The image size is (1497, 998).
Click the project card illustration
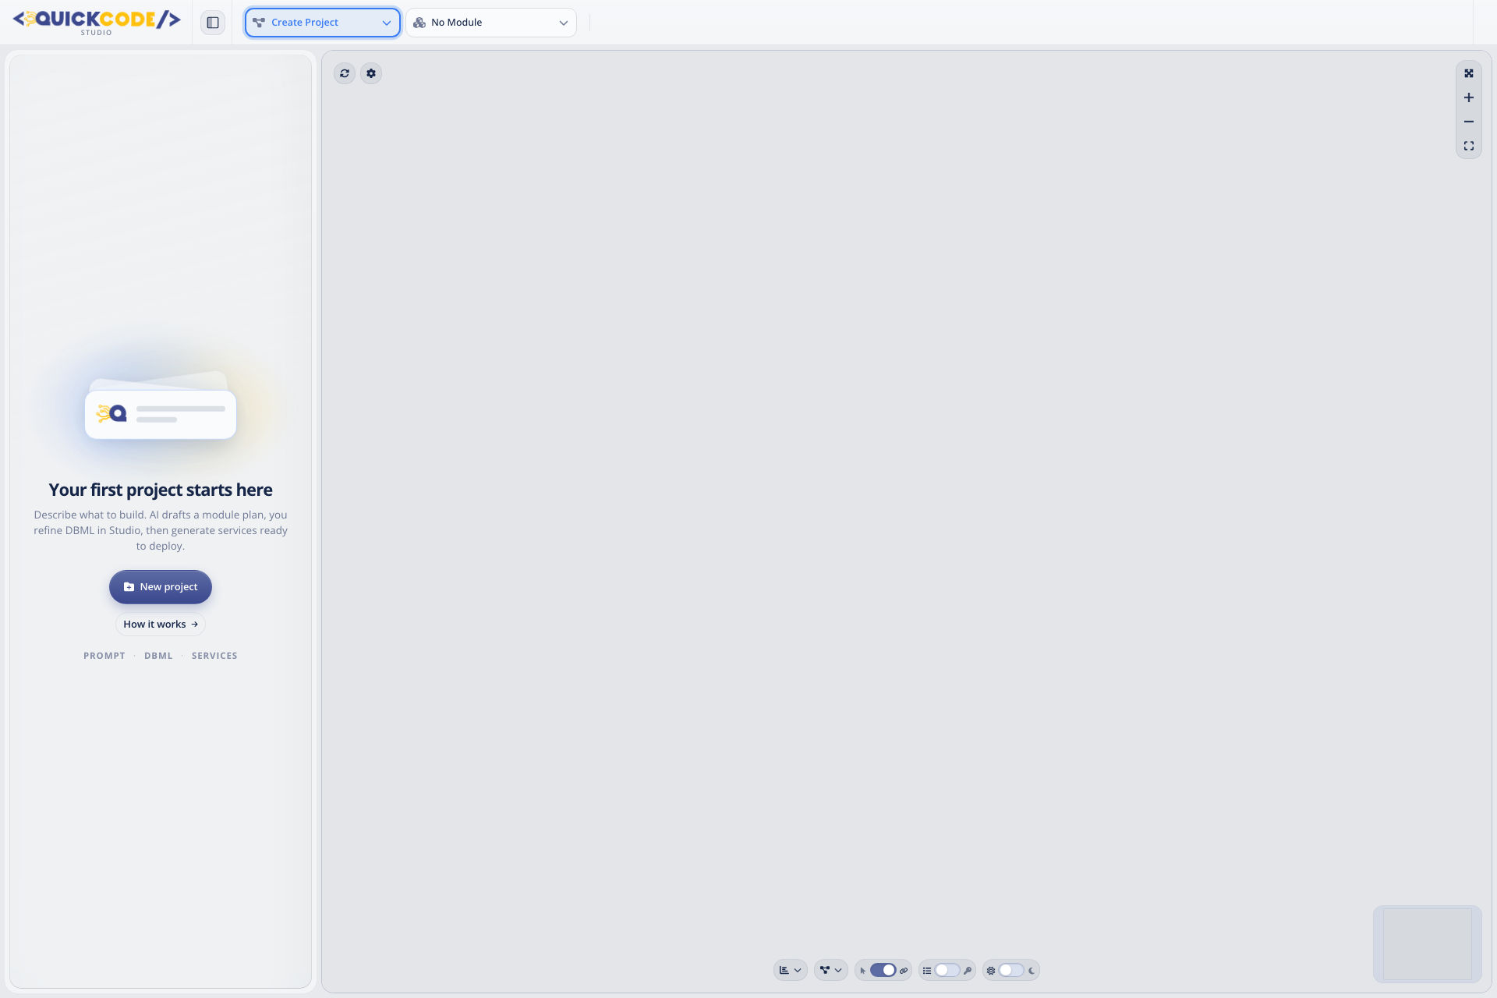click(x=161, y=405)
